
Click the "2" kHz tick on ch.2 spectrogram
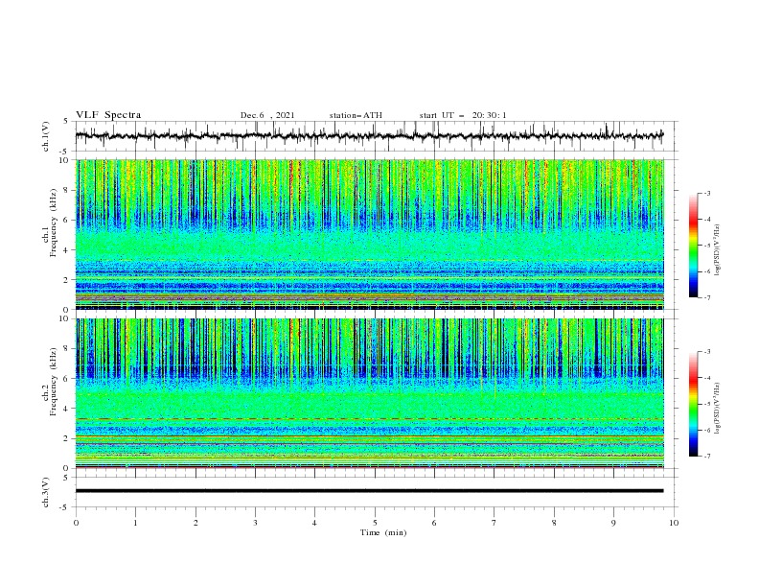pos(68,438)
